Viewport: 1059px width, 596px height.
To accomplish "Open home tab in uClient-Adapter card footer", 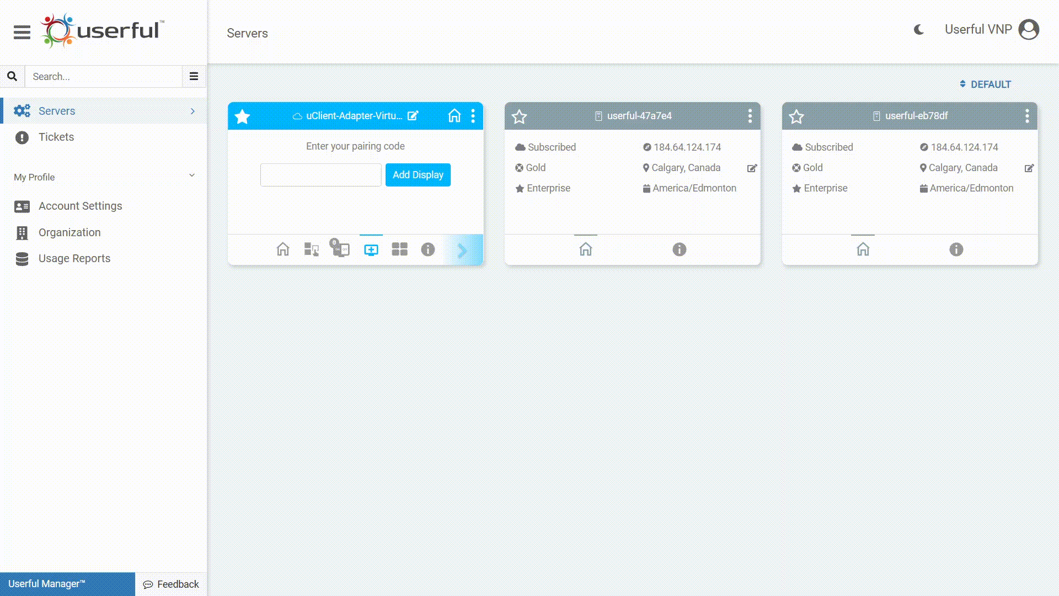I will pos(283,249).
